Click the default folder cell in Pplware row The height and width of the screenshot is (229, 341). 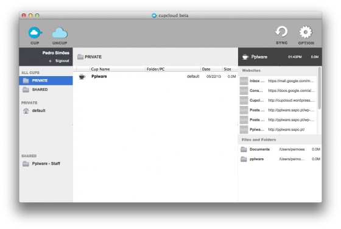coord(193,77)
